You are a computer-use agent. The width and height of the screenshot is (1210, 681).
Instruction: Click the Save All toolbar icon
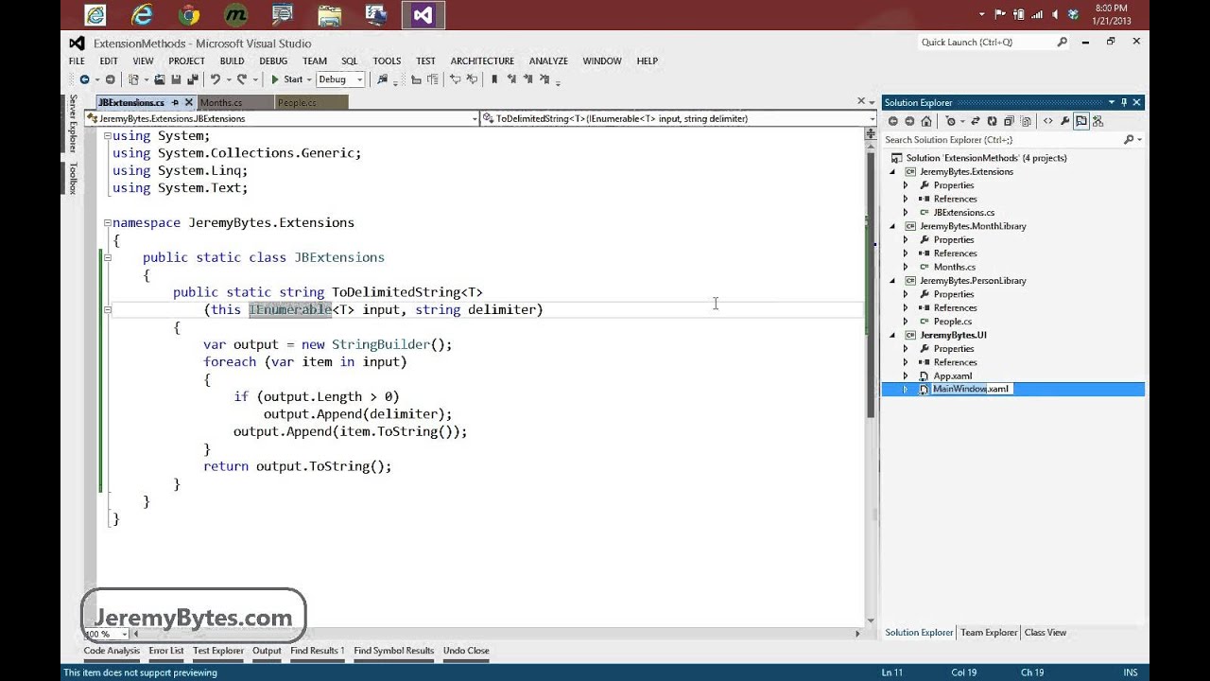192,79
